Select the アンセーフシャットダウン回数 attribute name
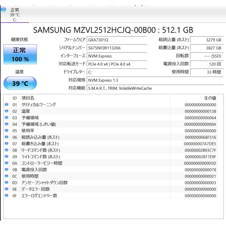 pyautogui.click(x=44, y=183)
